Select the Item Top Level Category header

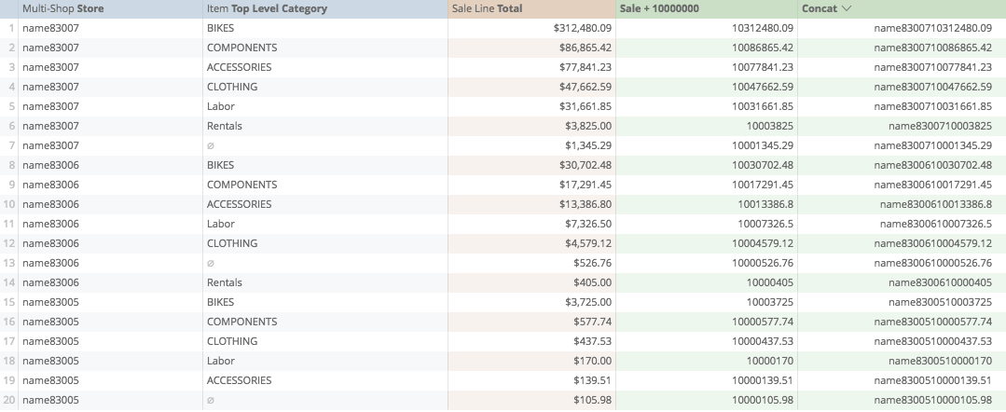[x=325, y=9]
